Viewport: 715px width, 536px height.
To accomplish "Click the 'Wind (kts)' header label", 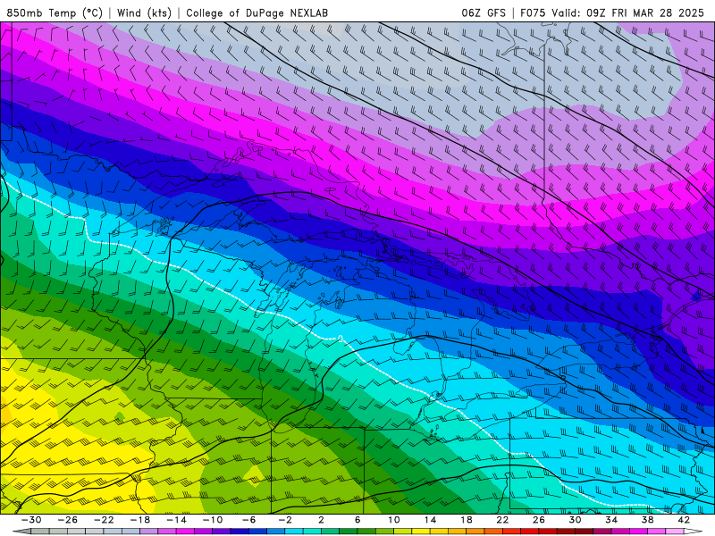I will click(144, 13).
